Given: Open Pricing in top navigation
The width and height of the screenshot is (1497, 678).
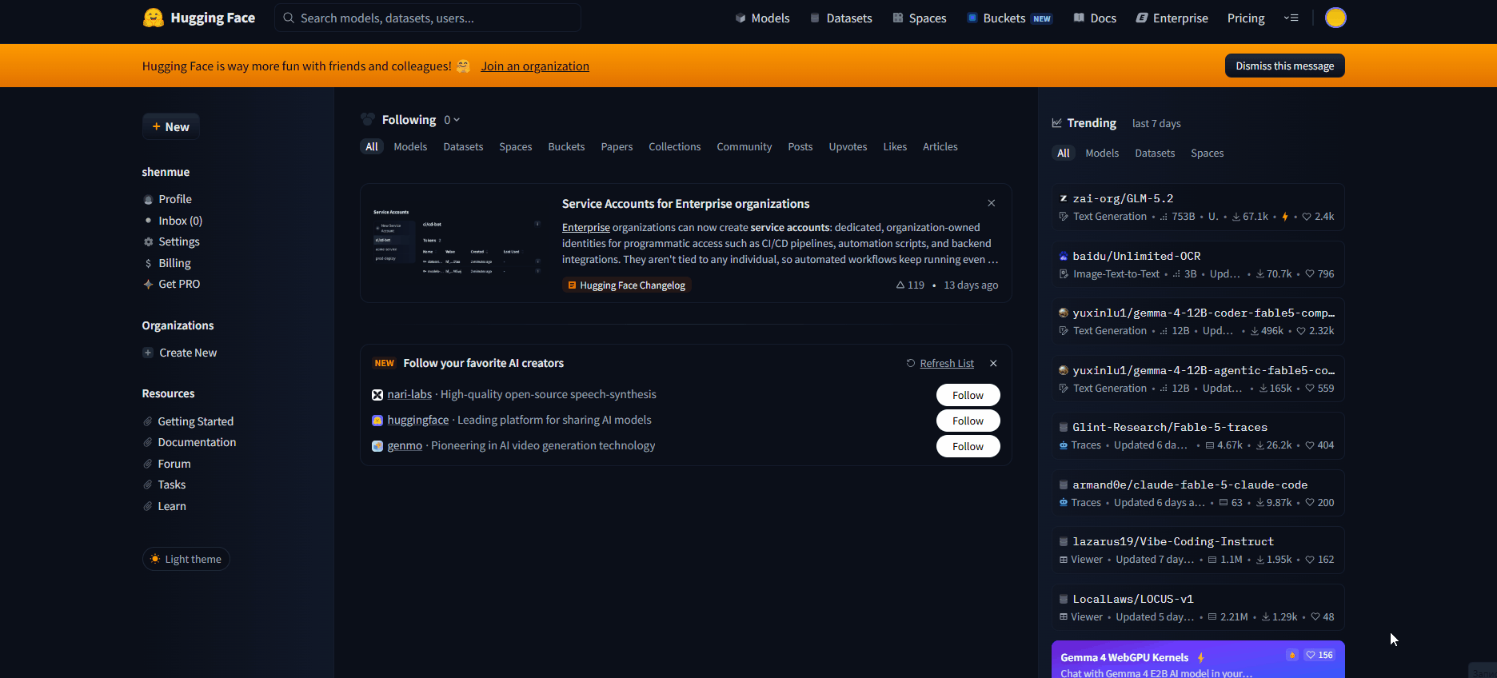Looking at the screenshot, I should [1246, 18].
